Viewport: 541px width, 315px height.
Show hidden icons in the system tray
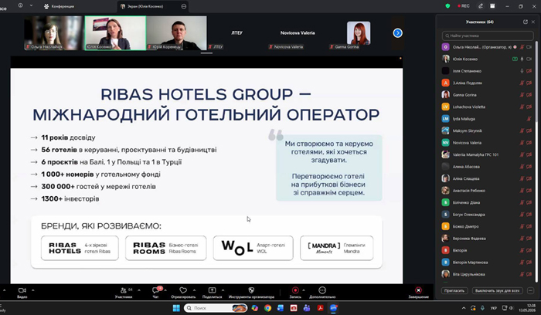pos(464,308)
